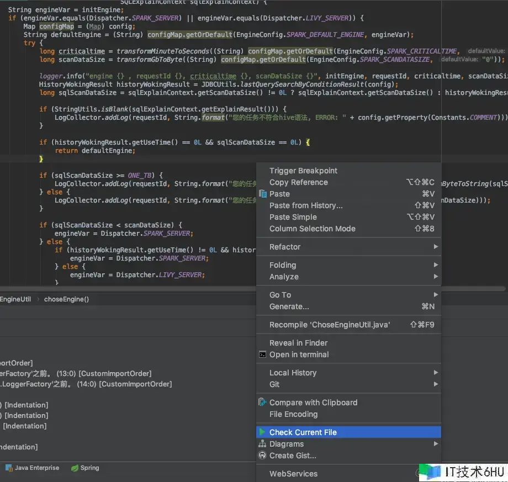Select Trigger Breakpoint from context menu

tap(348, 171)
